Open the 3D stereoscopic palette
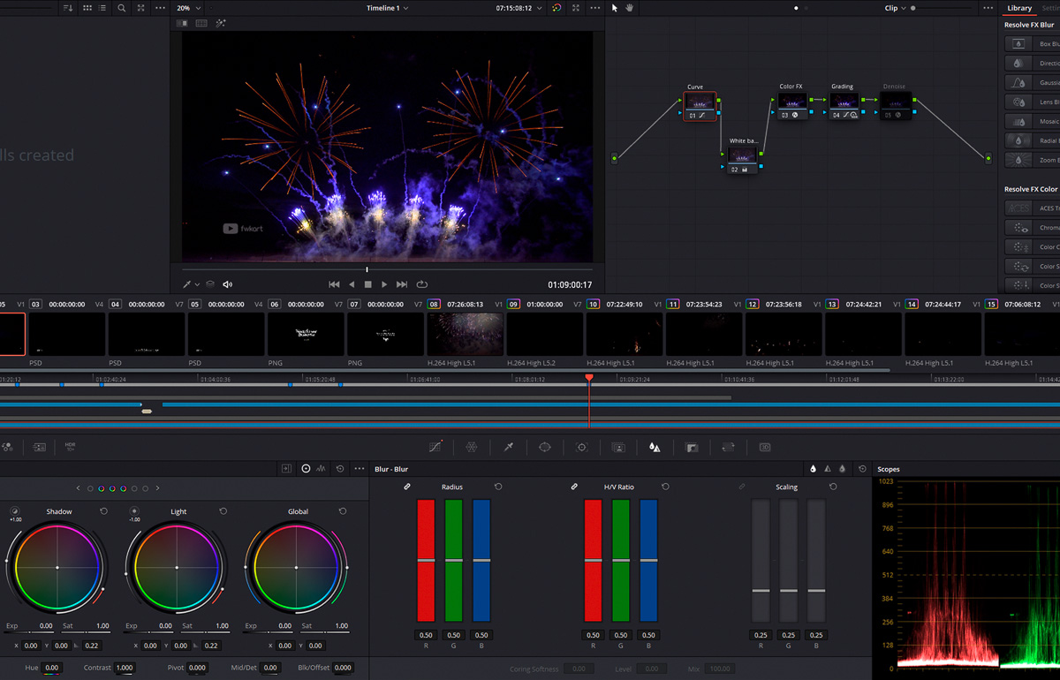1060x680 pixels. 765,448
